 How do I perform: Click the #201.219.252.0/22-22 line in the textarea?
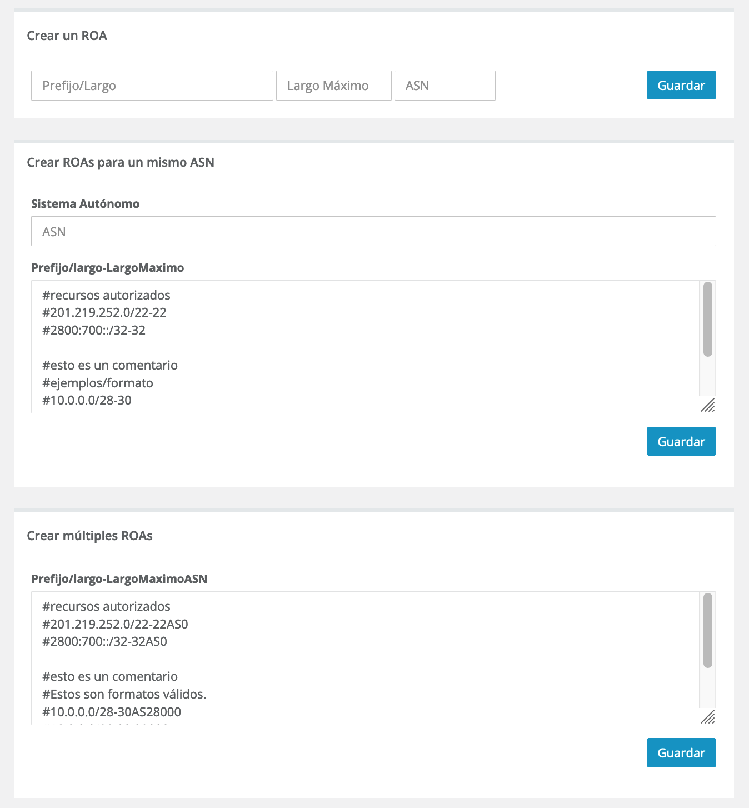[x=104, y=312]
